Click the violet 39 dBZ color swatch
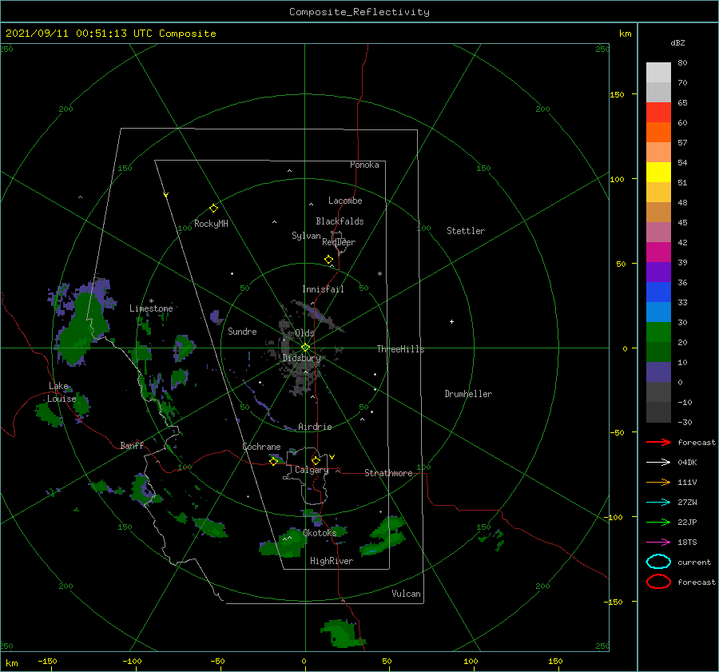This screenshot has width=719, height=672. pos(658,272)
